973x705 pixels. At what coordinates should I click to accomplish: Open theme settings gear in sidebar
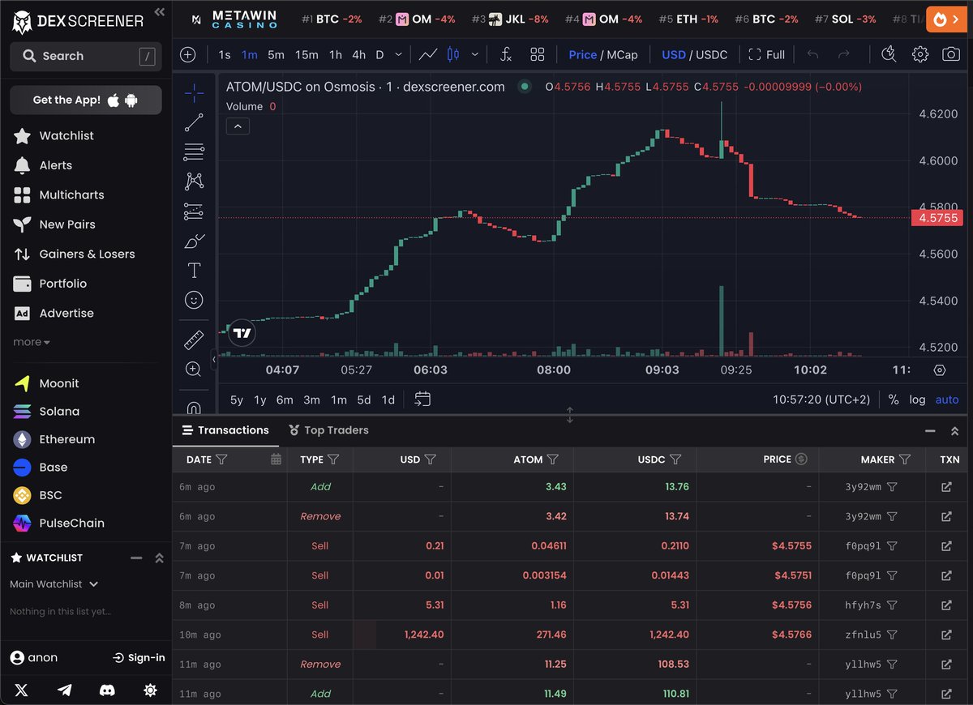(x=150, y=690)
